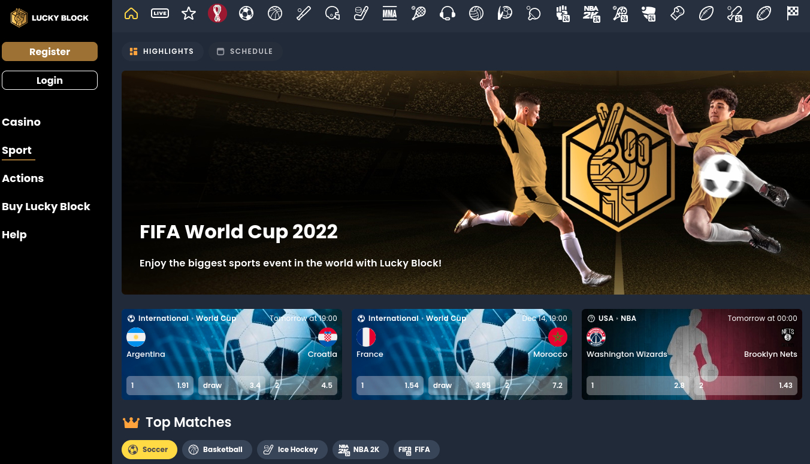Filter Top Matches by FIFA
Viewport: 810px width, 464px height.
(416, 450)
